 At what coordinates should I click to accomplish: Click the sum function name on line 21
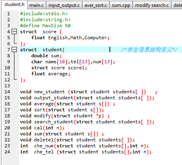[38, 134]
